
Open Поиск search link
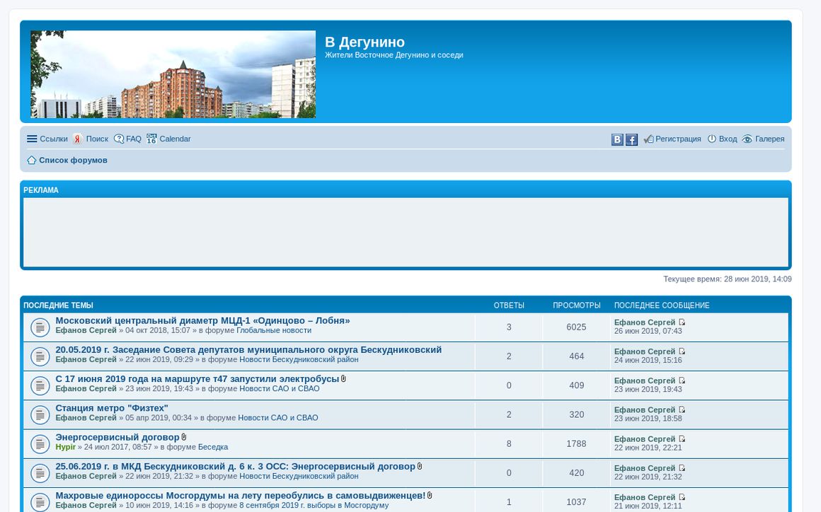(x=97, y=139)
